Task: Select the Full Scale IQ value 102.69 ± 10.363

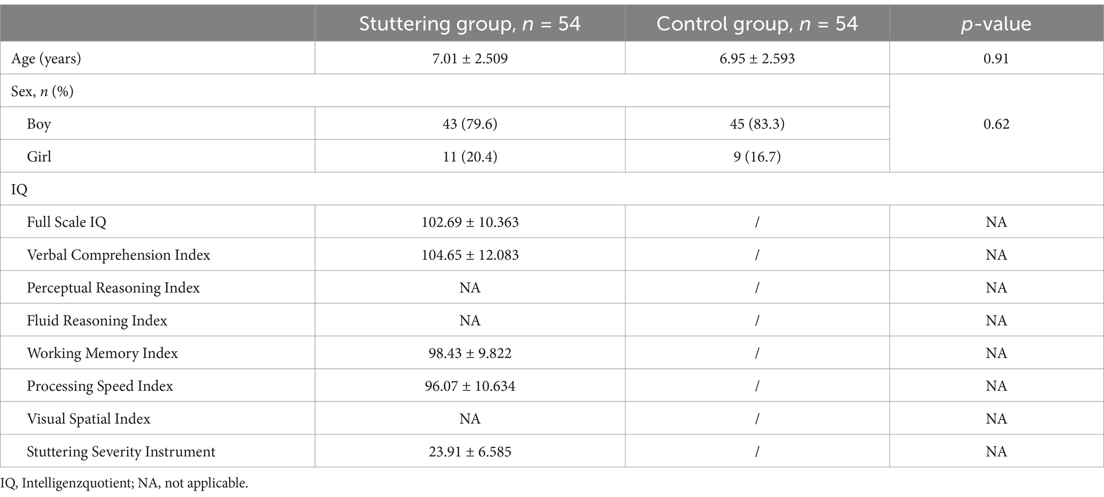Action: pos(470,222)
